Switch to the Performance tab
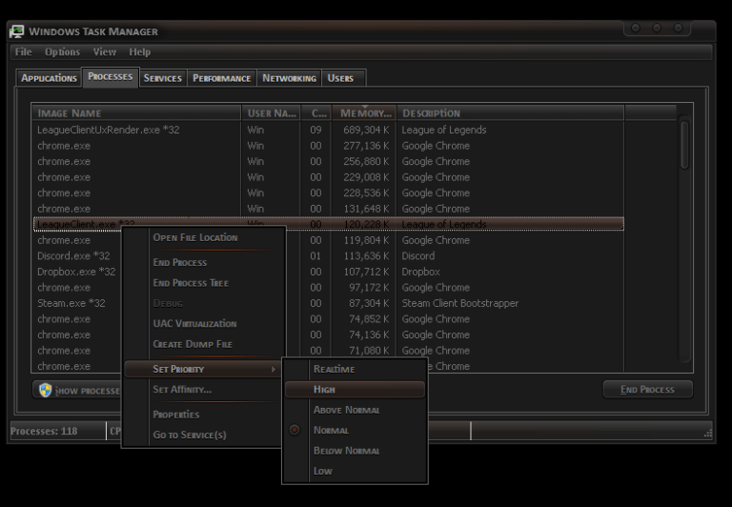 (x=222, y=78)
